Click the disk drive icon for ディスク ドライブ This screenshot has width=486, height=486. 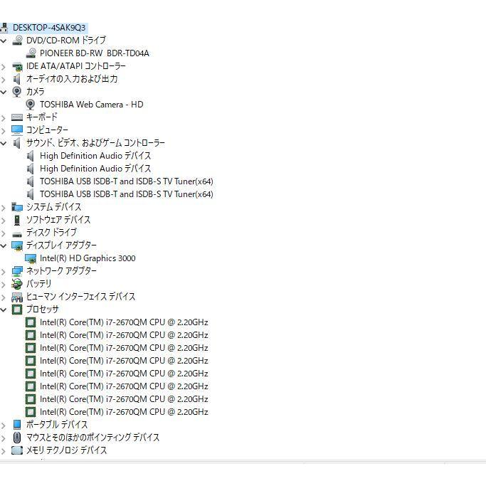[x=17, y=234]
